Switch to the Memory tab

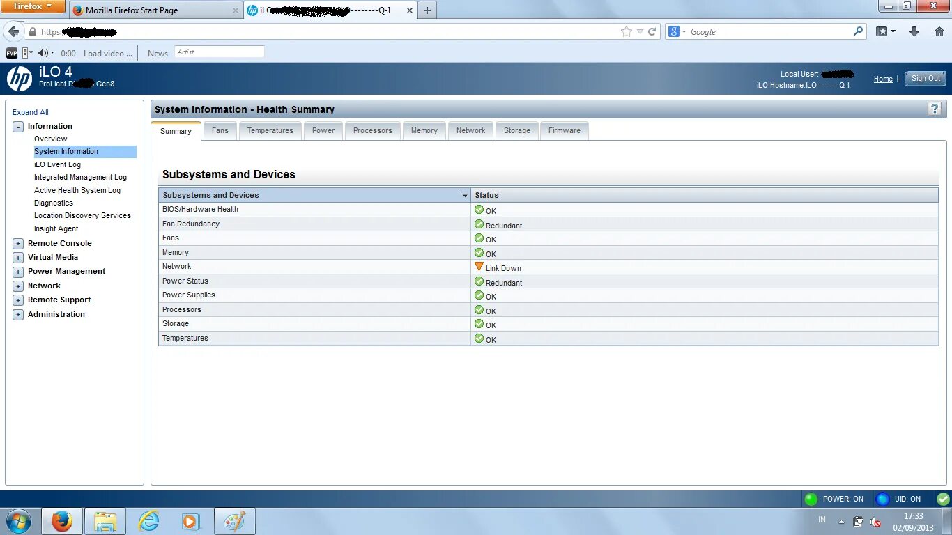coord(424,130)
